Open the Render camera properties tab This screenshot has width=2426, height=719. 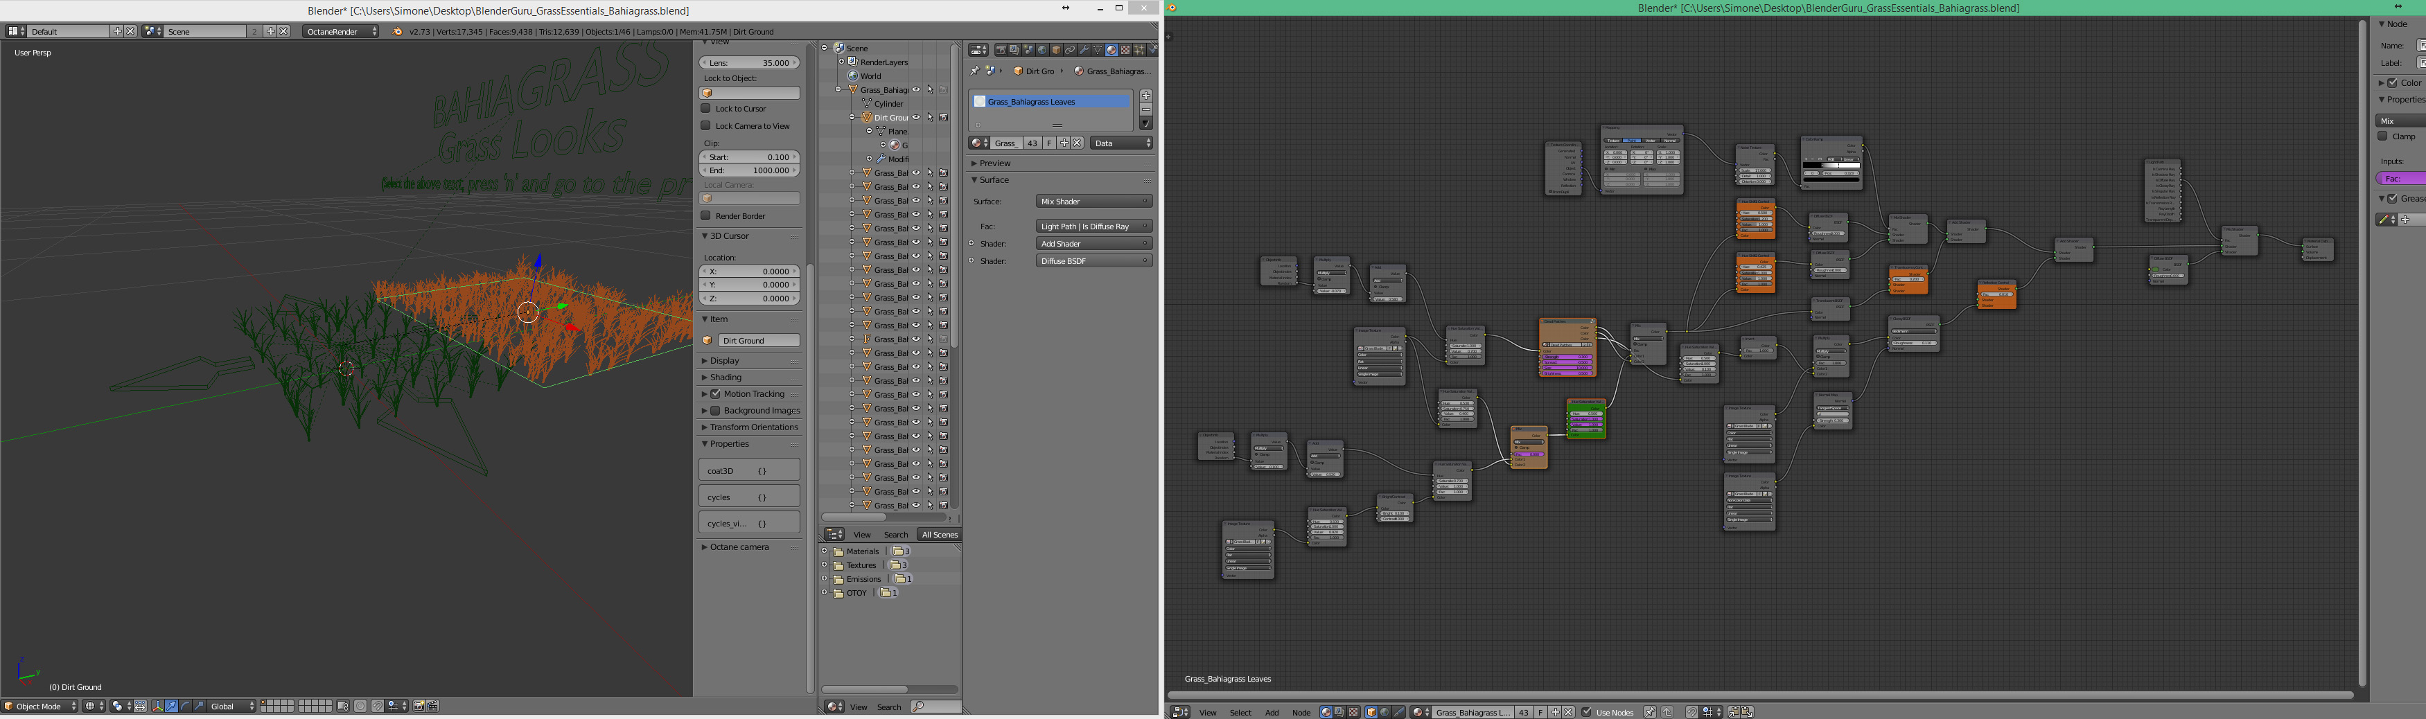point(1000,50)
